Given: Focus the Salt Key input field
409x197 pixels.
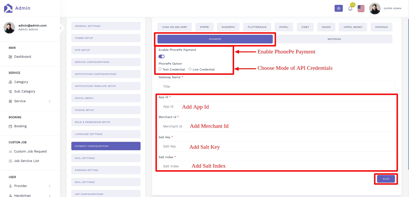Looking at the screenshot, I should point(277,146).
